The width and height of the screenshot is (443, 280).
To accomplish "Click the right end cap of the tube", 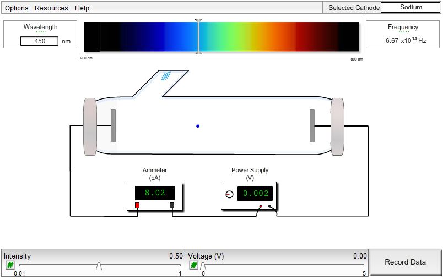I will point(337,127).
